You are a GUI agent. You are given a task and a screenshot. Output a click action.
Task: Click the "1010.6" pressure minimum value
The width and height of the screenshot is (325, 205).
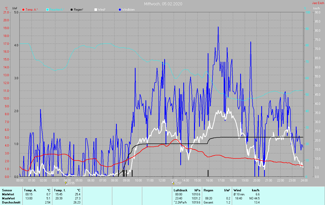coord(196,194)
